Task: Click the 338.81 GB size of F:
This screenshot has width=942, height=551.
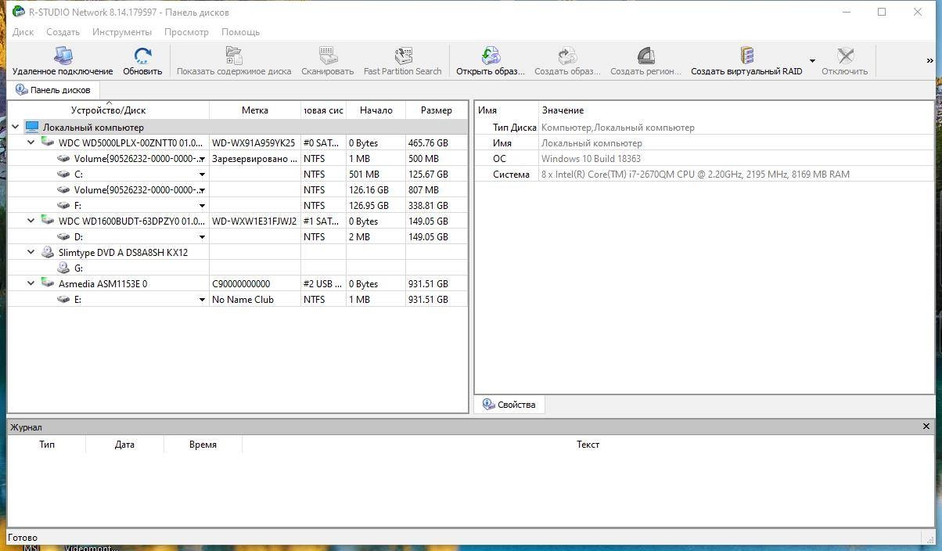Action: click(428, 205)
